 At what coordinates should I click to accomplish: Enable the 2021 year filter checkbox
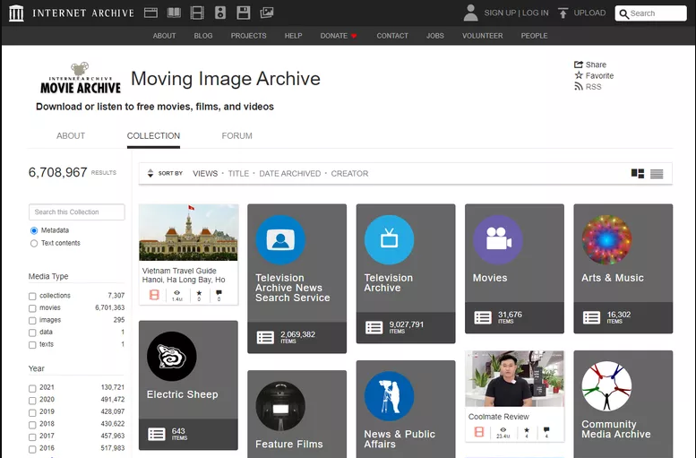pos(33,388)
